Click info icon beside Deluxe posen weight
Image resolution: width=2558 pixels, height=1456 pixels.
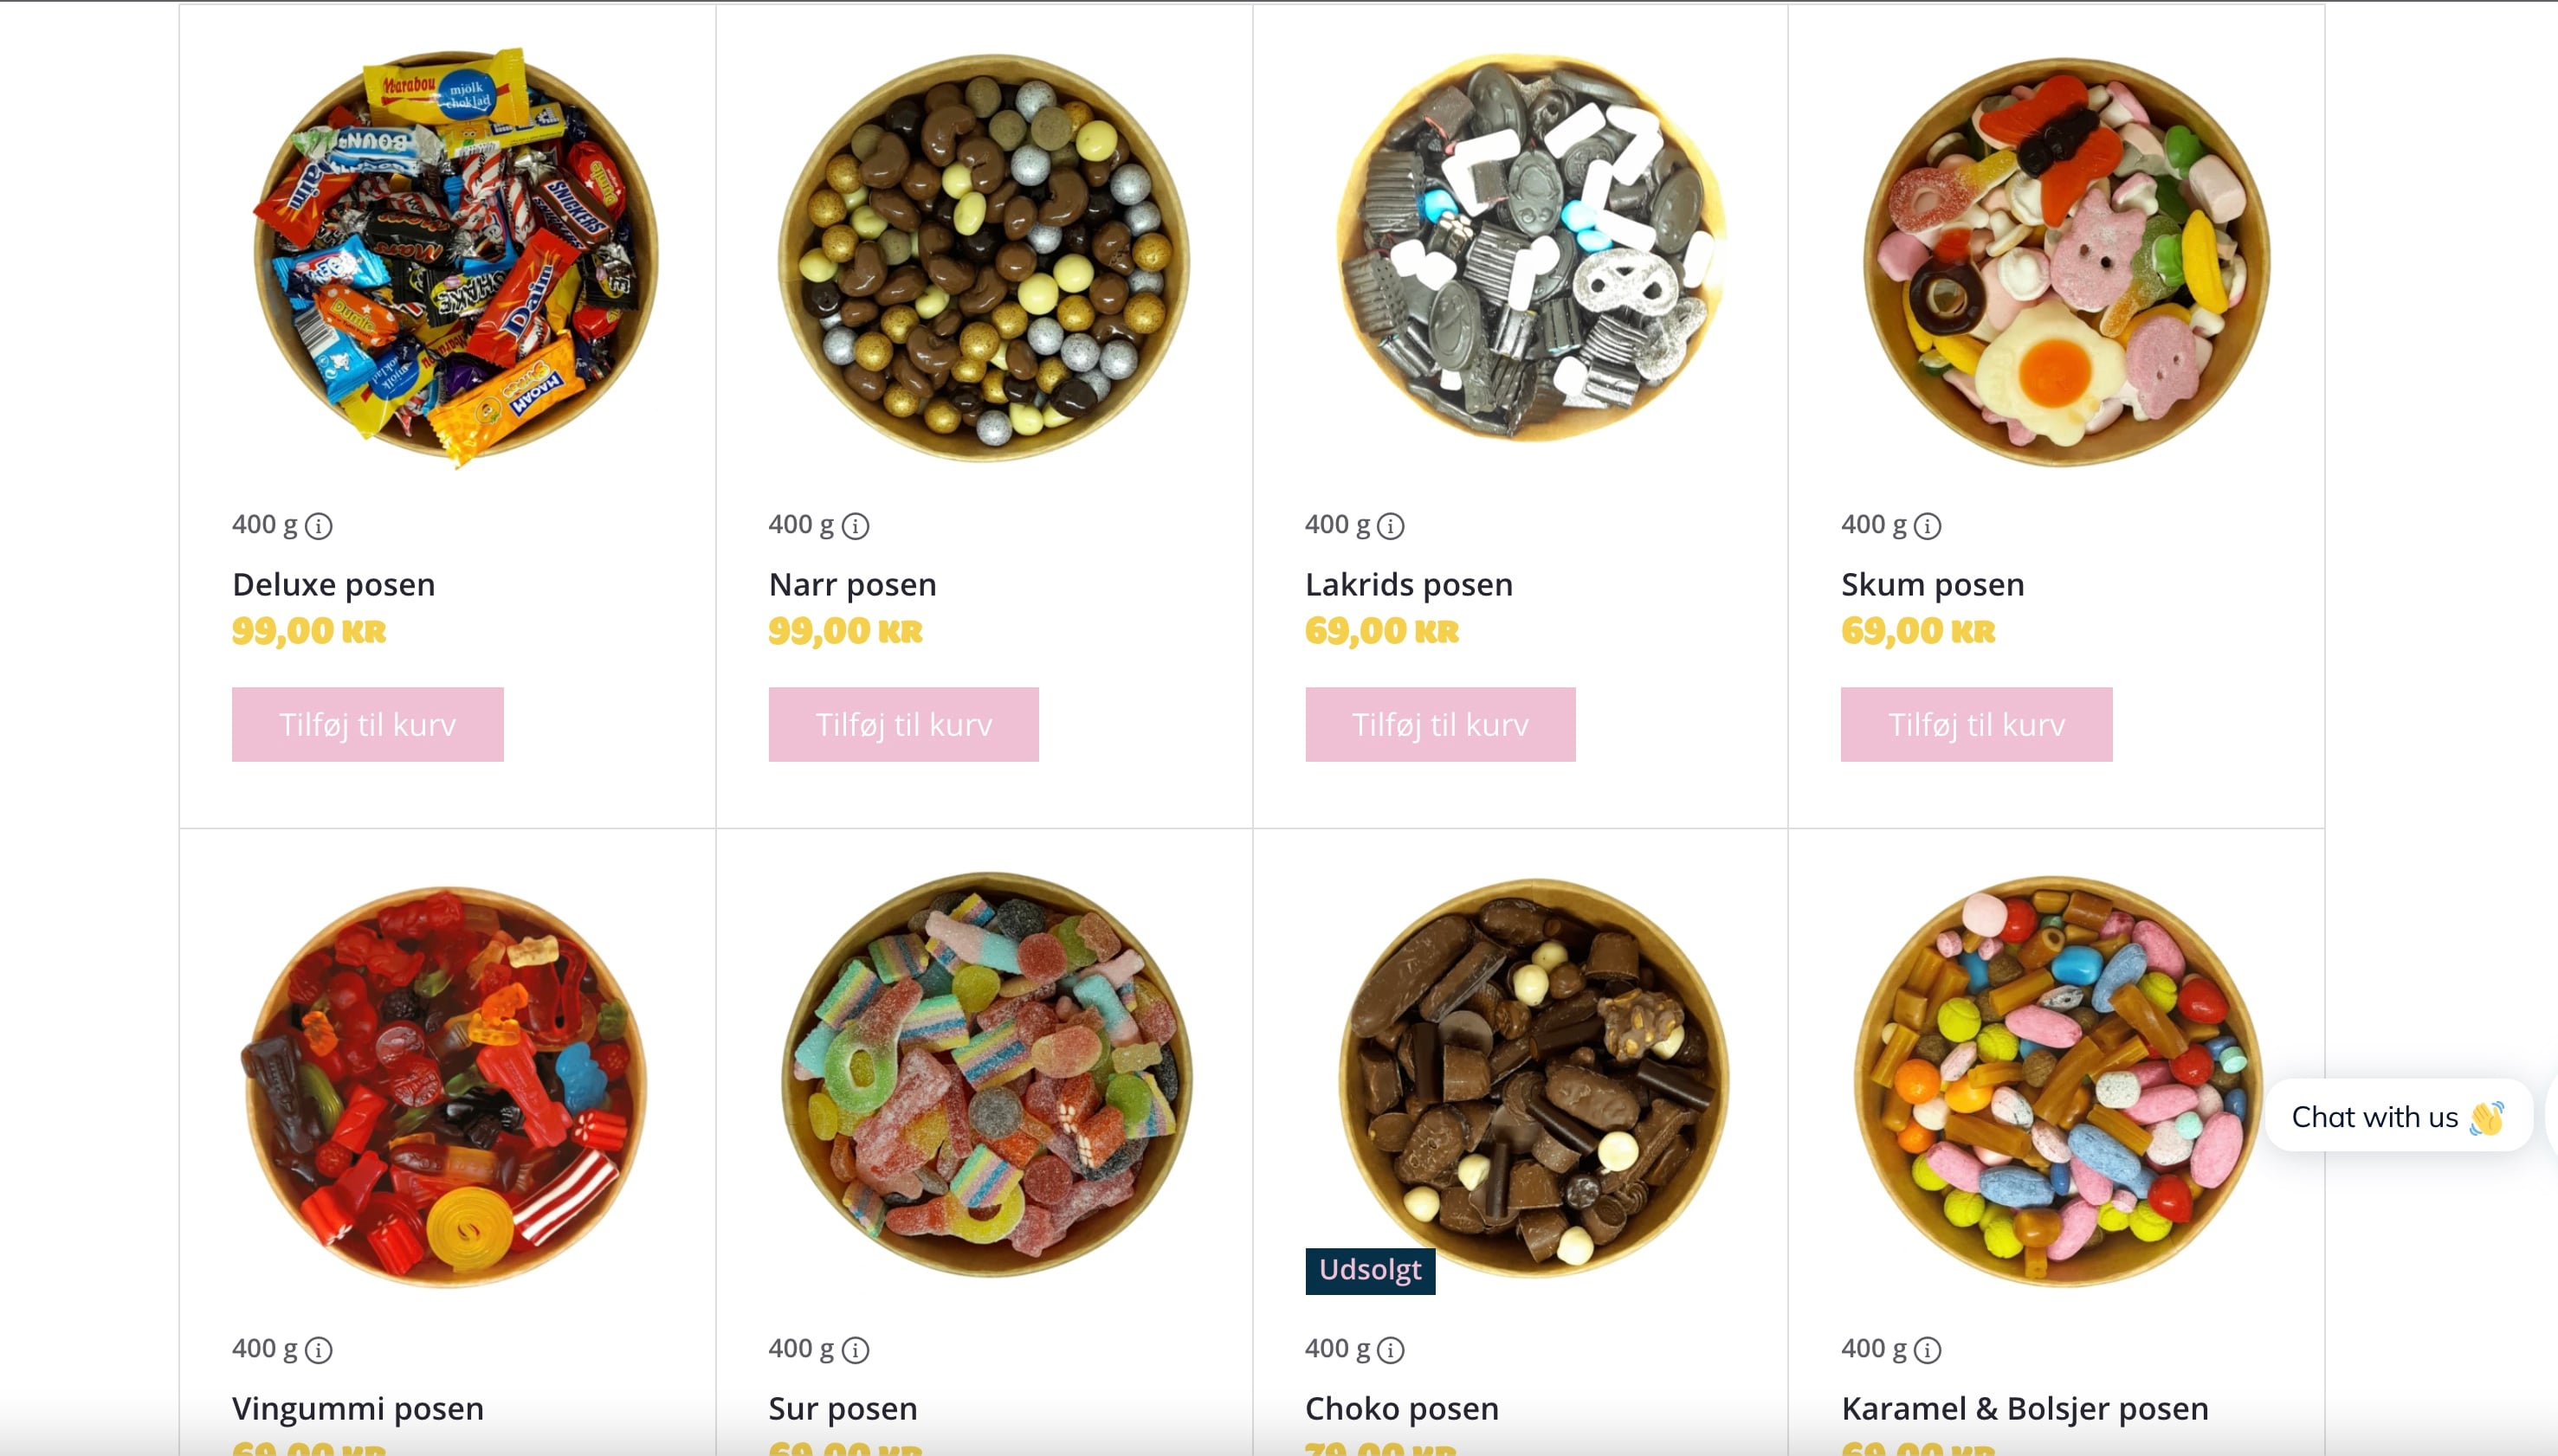pyautogui.click(x=318, y=526)
